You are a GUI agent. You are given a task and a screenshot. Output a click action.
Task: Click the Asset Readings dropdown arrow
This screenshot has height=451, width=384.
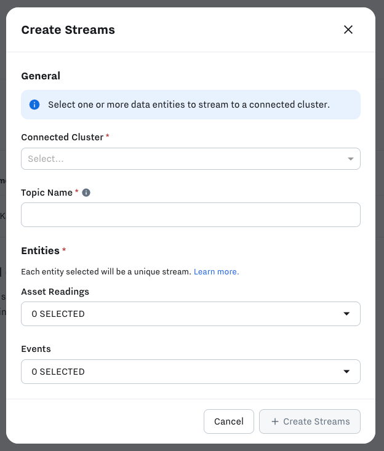(346, 314)
